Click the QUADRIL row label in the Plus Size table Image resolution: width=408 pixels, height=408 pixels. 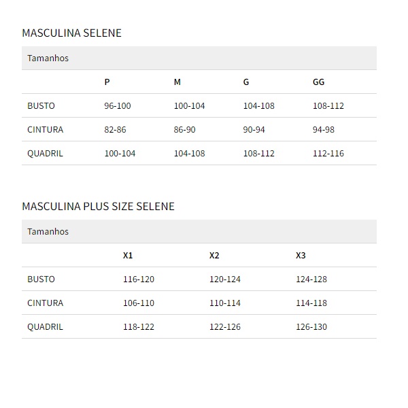coord(45,327)
